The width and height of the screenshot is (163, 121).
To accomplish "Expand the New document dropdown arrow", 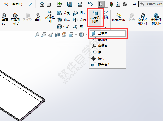I will (54, 4).
